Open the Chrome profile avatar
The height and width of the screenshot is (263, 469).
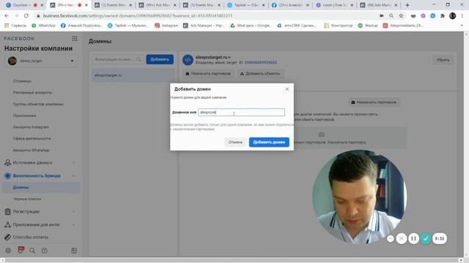[x=453, y=15]
